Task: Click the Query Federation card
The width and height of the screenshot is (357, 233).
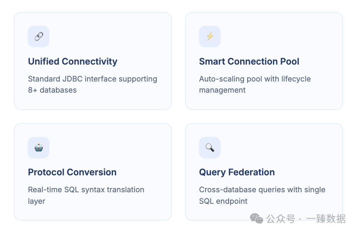Action: click(264, 171)
